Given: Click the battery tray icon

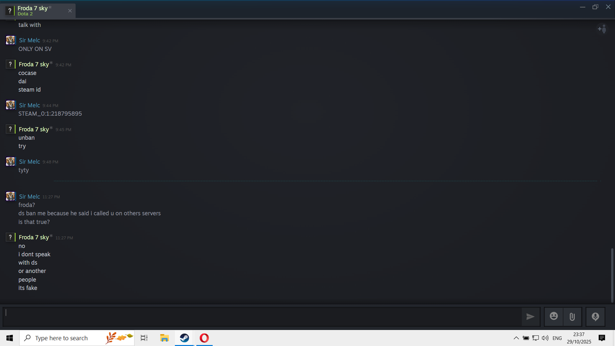Looking at the screenshot, I should point(526,338).
